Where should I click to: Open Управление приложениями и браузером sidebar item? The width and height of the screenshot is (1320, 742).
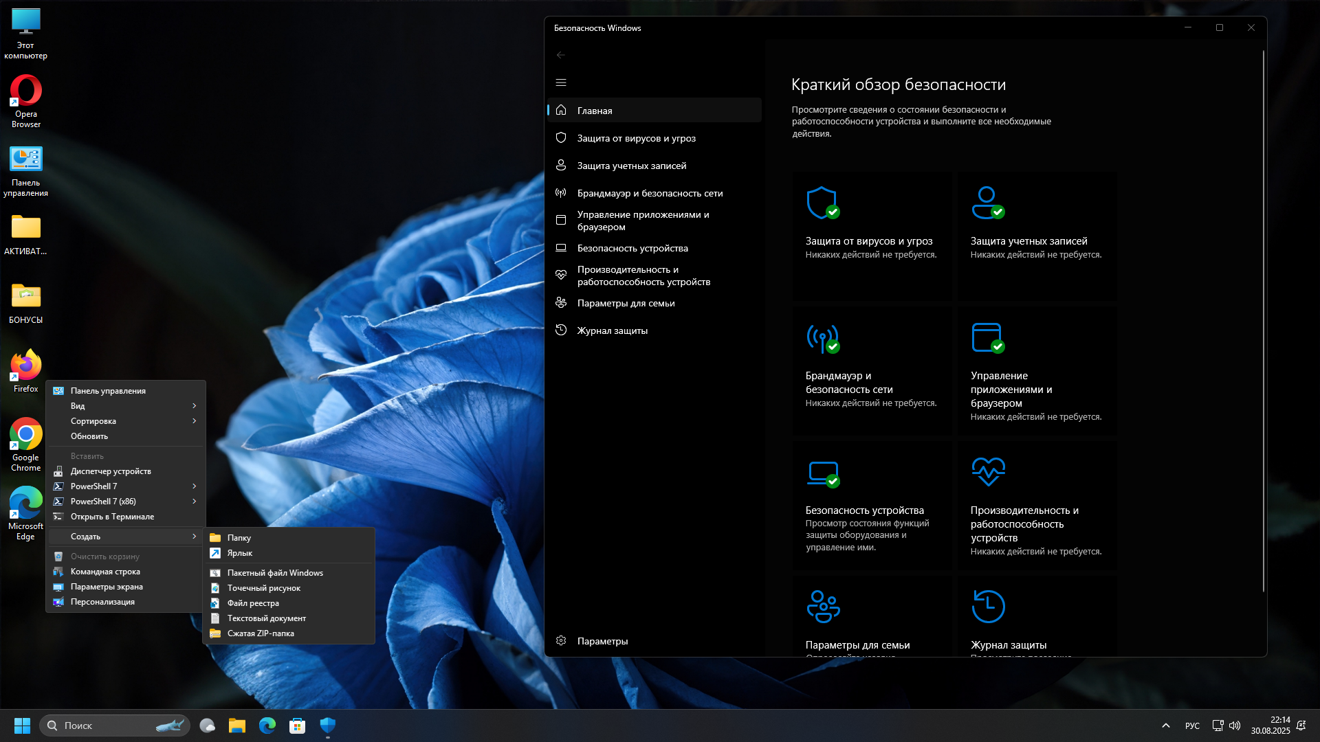(654, 221)
